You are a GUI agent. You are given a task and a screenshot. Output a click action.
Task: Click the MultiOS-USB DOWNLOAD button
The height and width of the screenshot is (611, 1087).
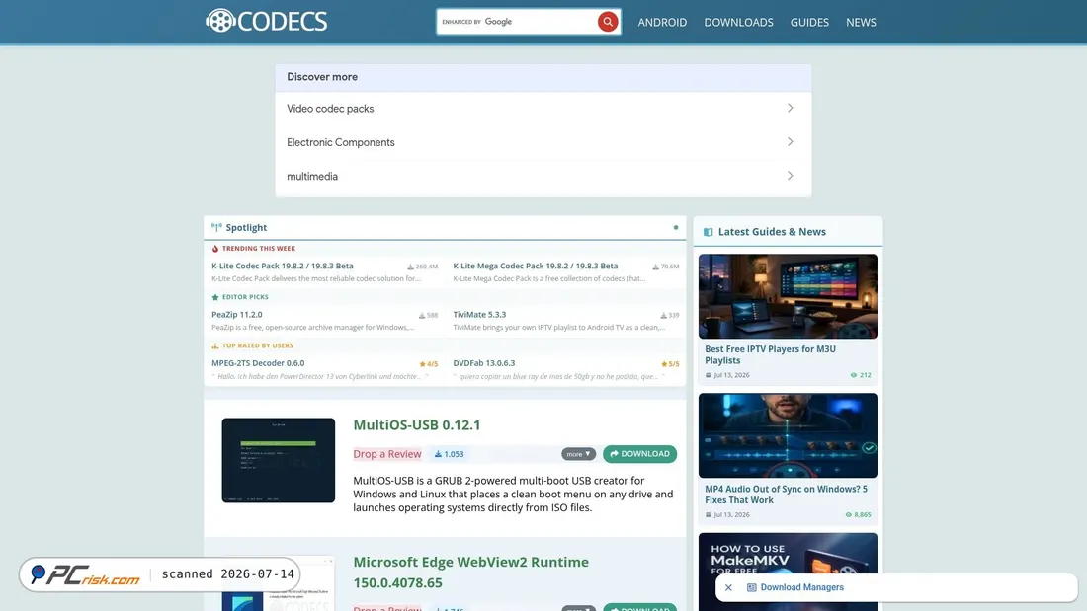639,454
